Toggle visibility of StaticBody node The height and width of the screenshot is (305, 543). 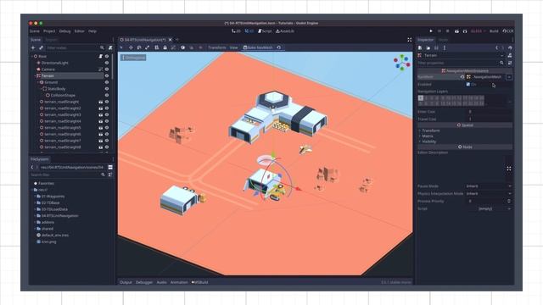[107, 89]
